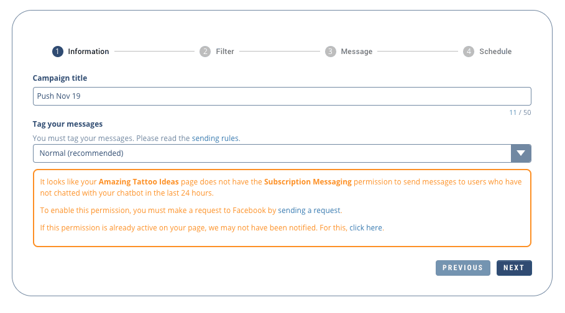Click the 'Tag your messages' label
Image resolution: width=565 pixels, height=313 pixels.
[x=67, y=124]
